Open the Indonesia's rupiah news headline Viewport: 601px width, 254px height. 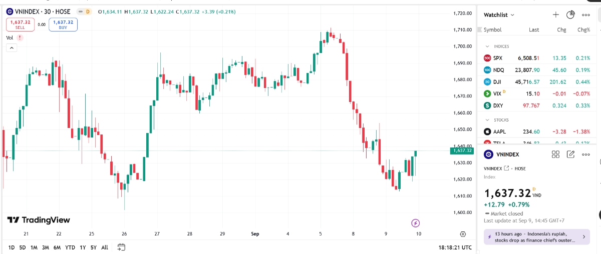pyautogui.click(x=533, y=237)
